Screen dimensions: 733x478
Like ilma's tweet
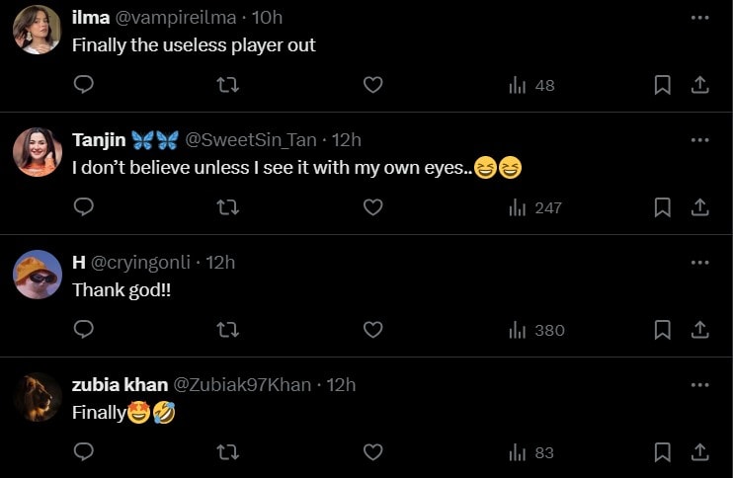pos(372,85)
